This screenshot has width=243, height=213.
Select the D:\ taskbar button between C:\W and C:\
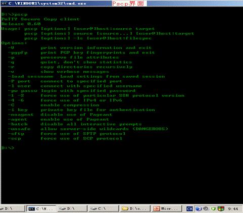tap(72, 209)
